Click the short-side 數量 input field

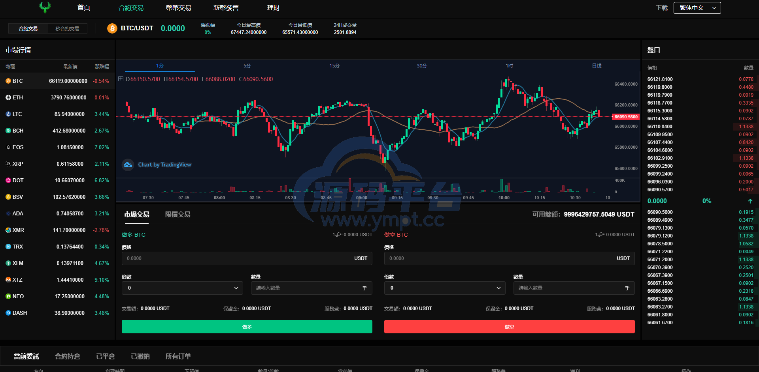click(x=574, y=288)
